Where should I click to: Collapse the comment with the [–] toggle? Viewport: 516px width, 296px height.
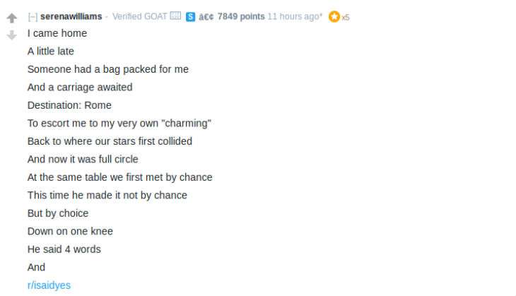[x=33, y=16]
